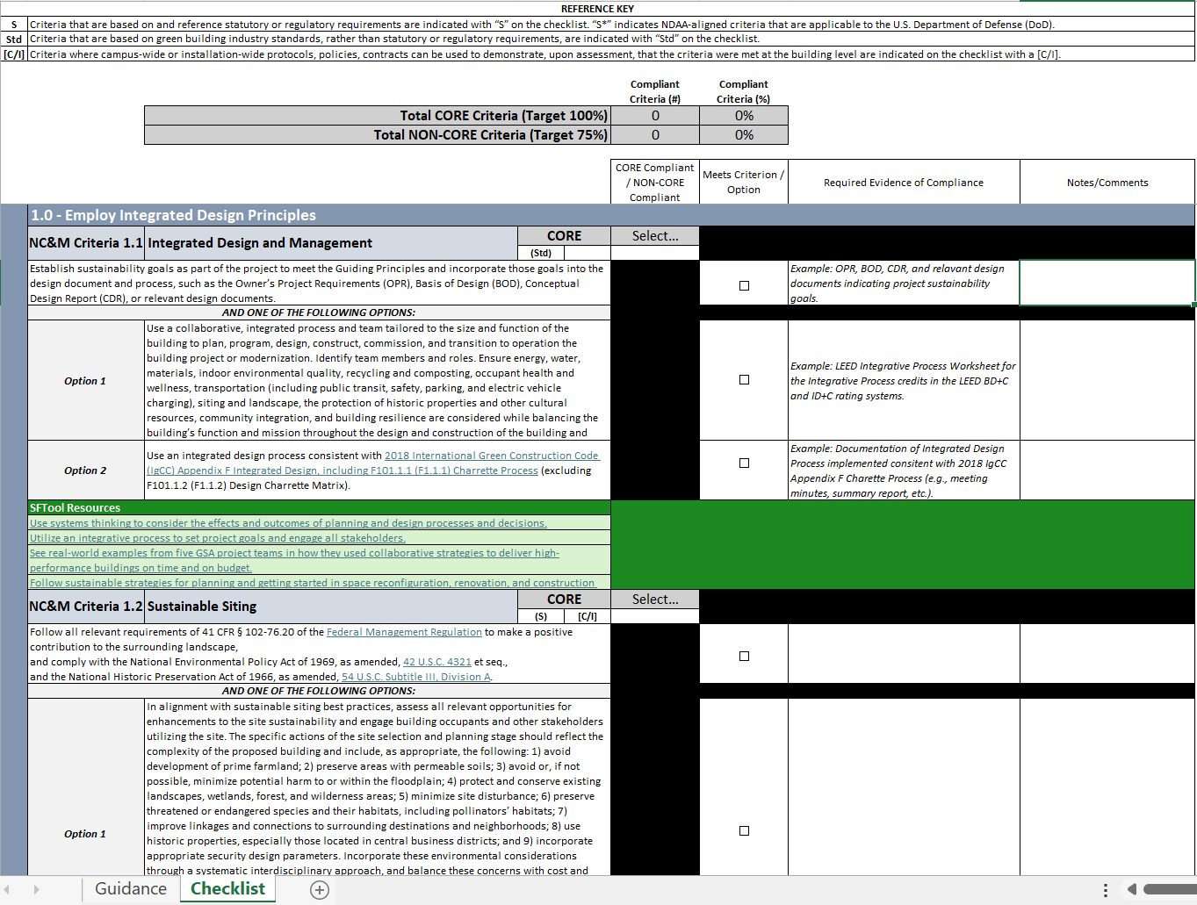
Task: Open sustainable strategies space reconfiguration link
Action: tap(313, 583)
